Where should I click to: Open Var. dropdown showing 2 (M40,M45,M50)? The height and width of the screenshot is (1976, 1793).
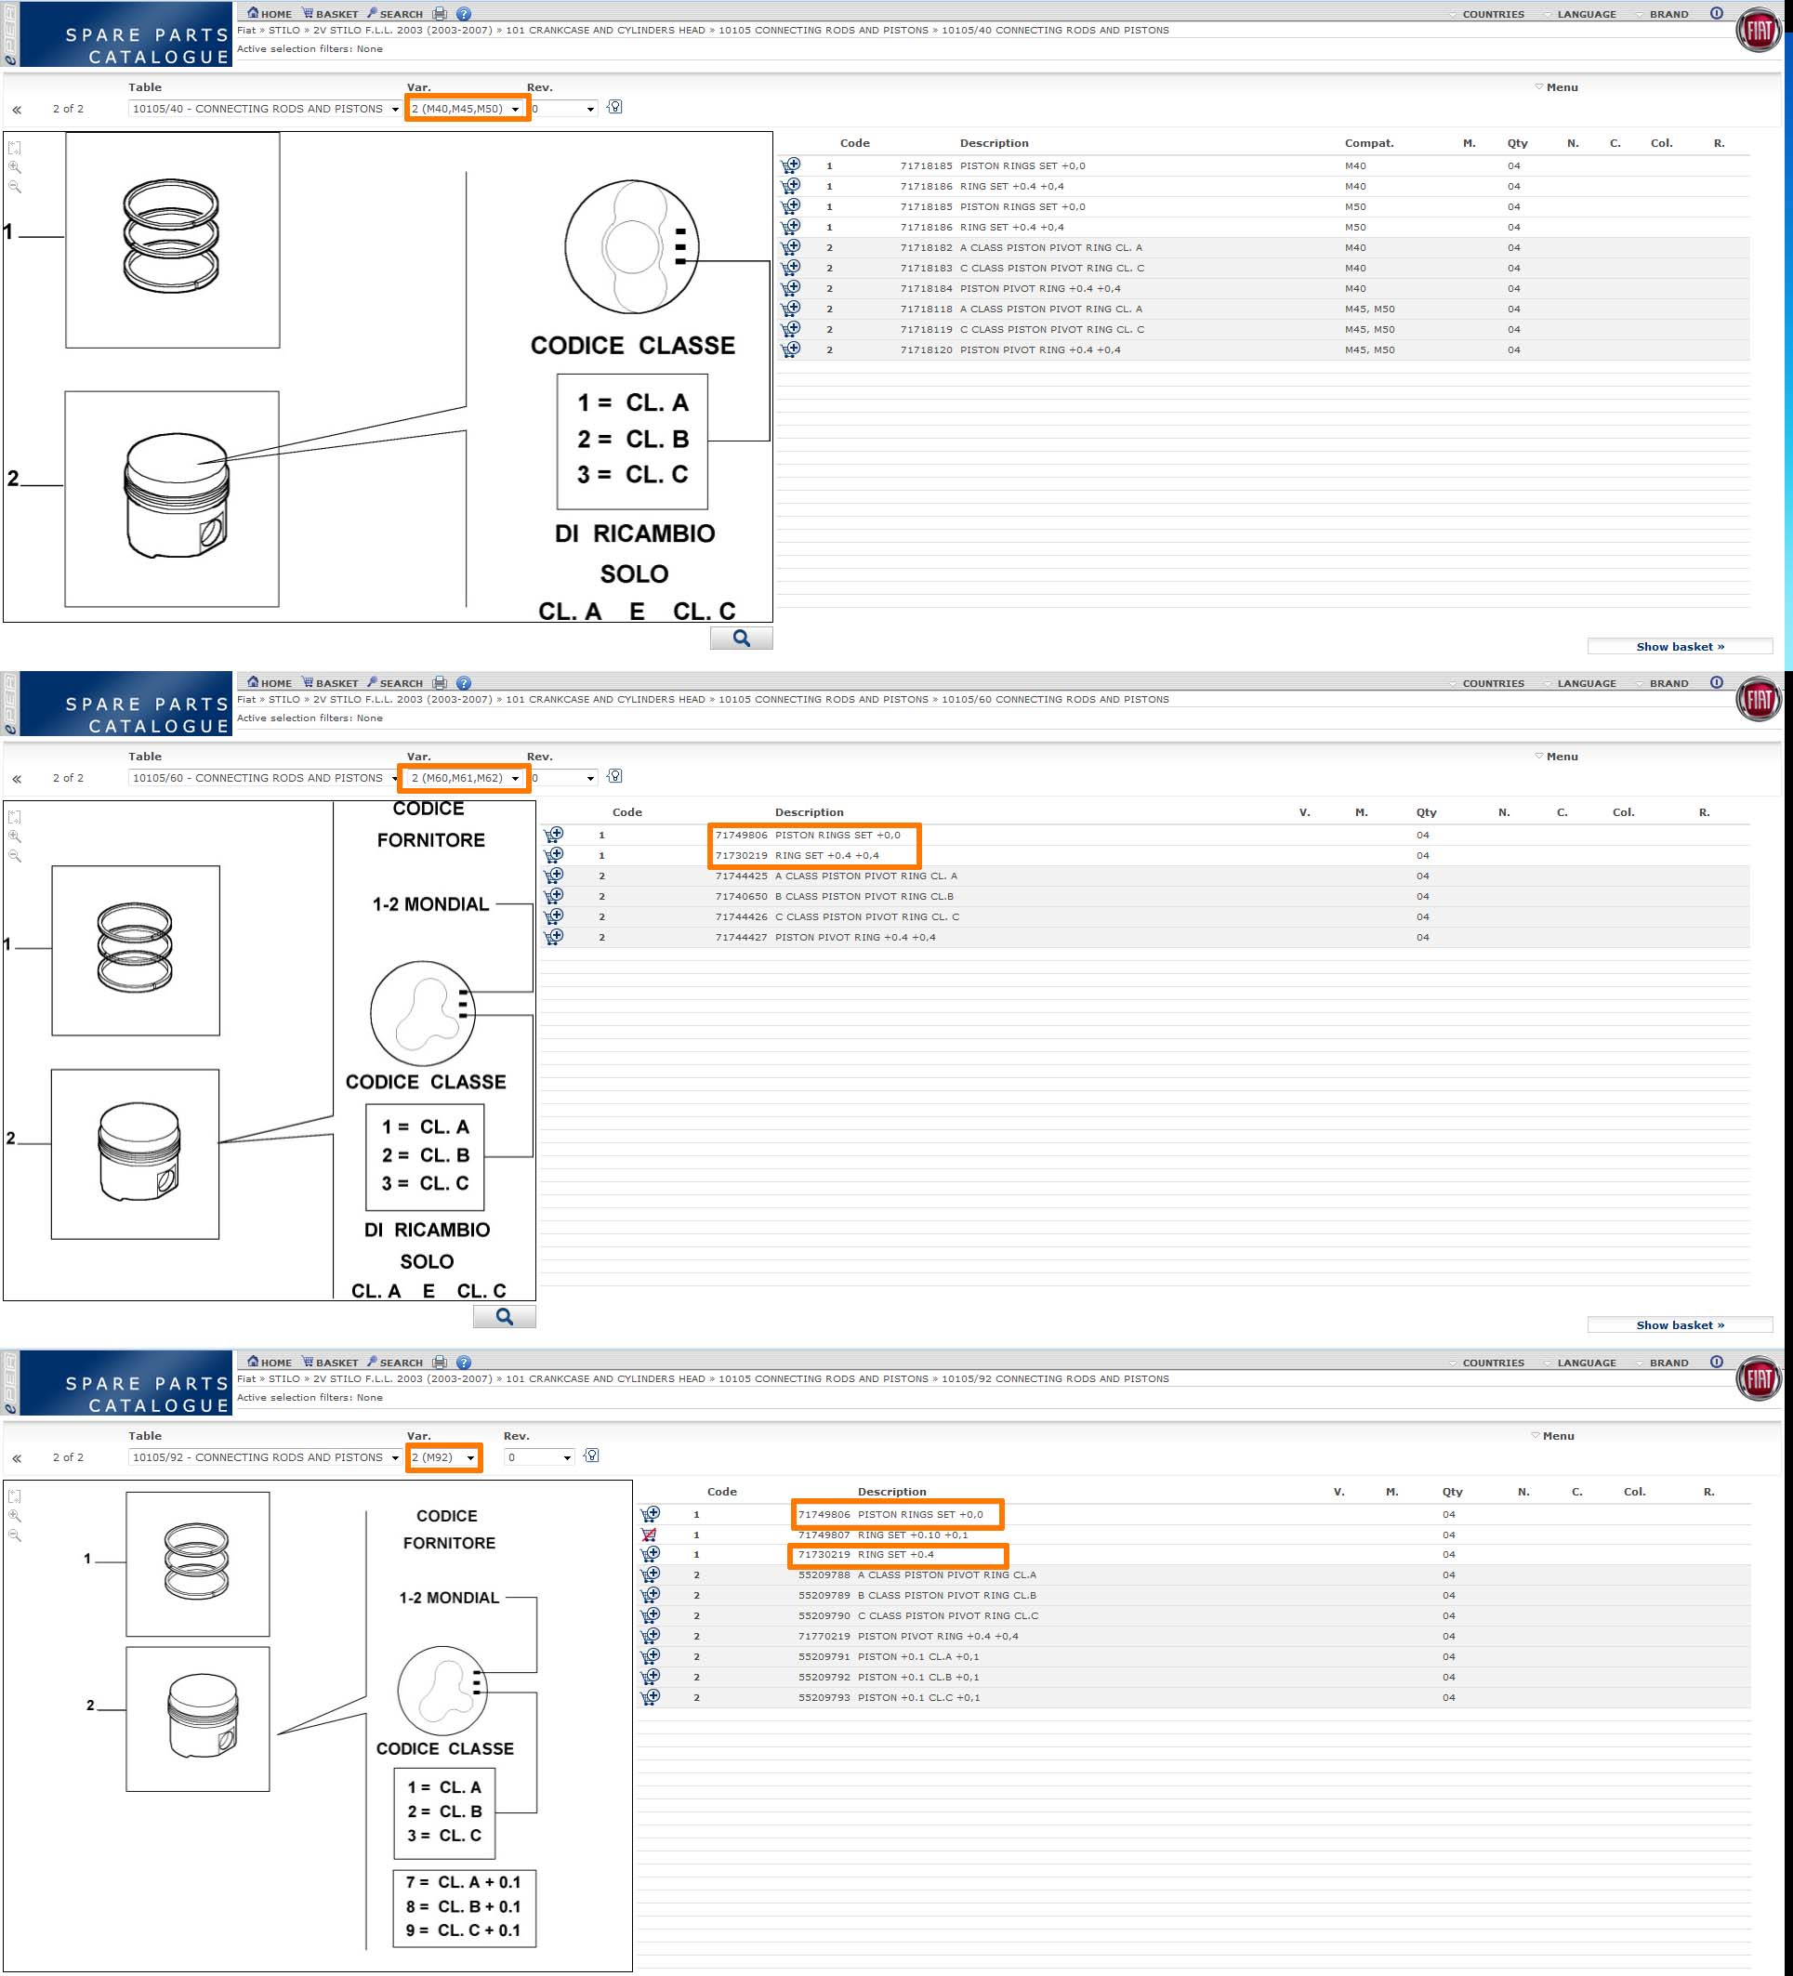[x=467, y=109]
